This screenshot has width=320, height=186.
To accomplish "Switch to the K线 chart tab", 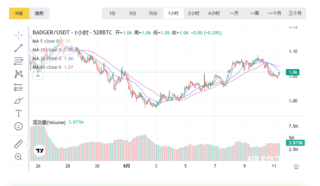I will (19, 13).
